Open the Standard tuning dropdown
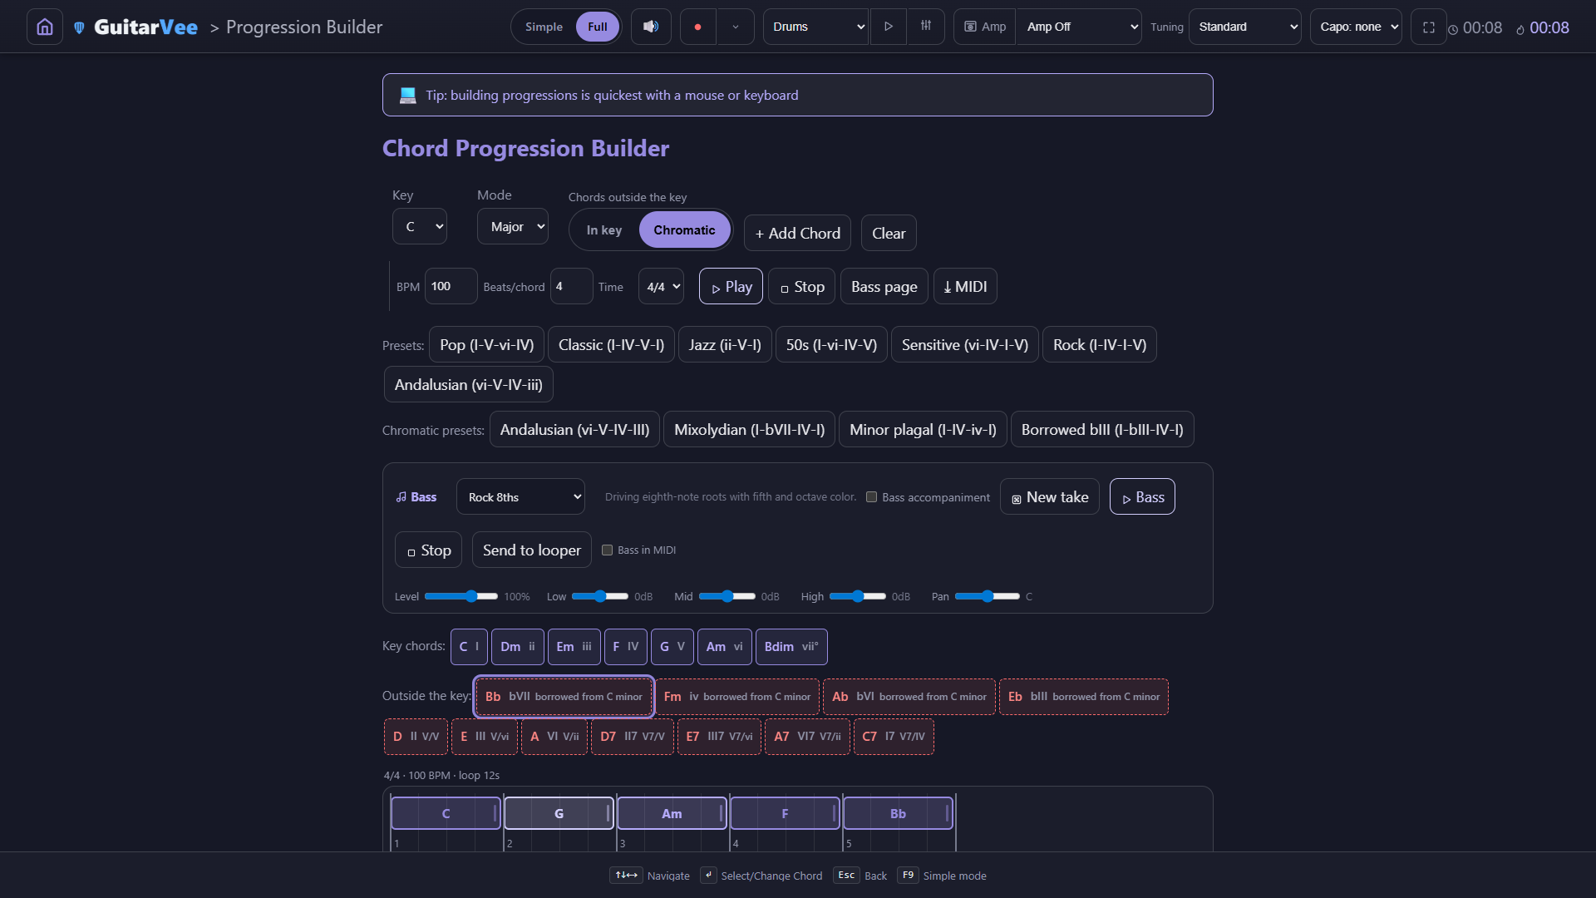This screenshot has width=1596, height=898. point(1244,27)
